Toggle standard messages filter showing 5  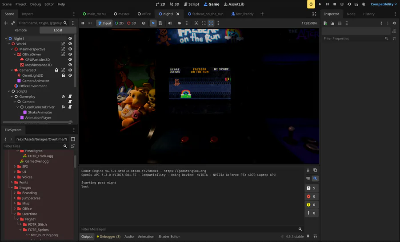(312, 188)
